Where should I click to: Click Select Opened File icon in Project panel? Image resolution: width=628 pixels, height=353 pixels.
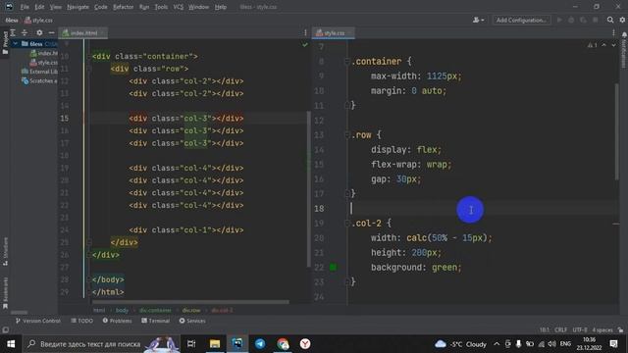coord(13,32)
